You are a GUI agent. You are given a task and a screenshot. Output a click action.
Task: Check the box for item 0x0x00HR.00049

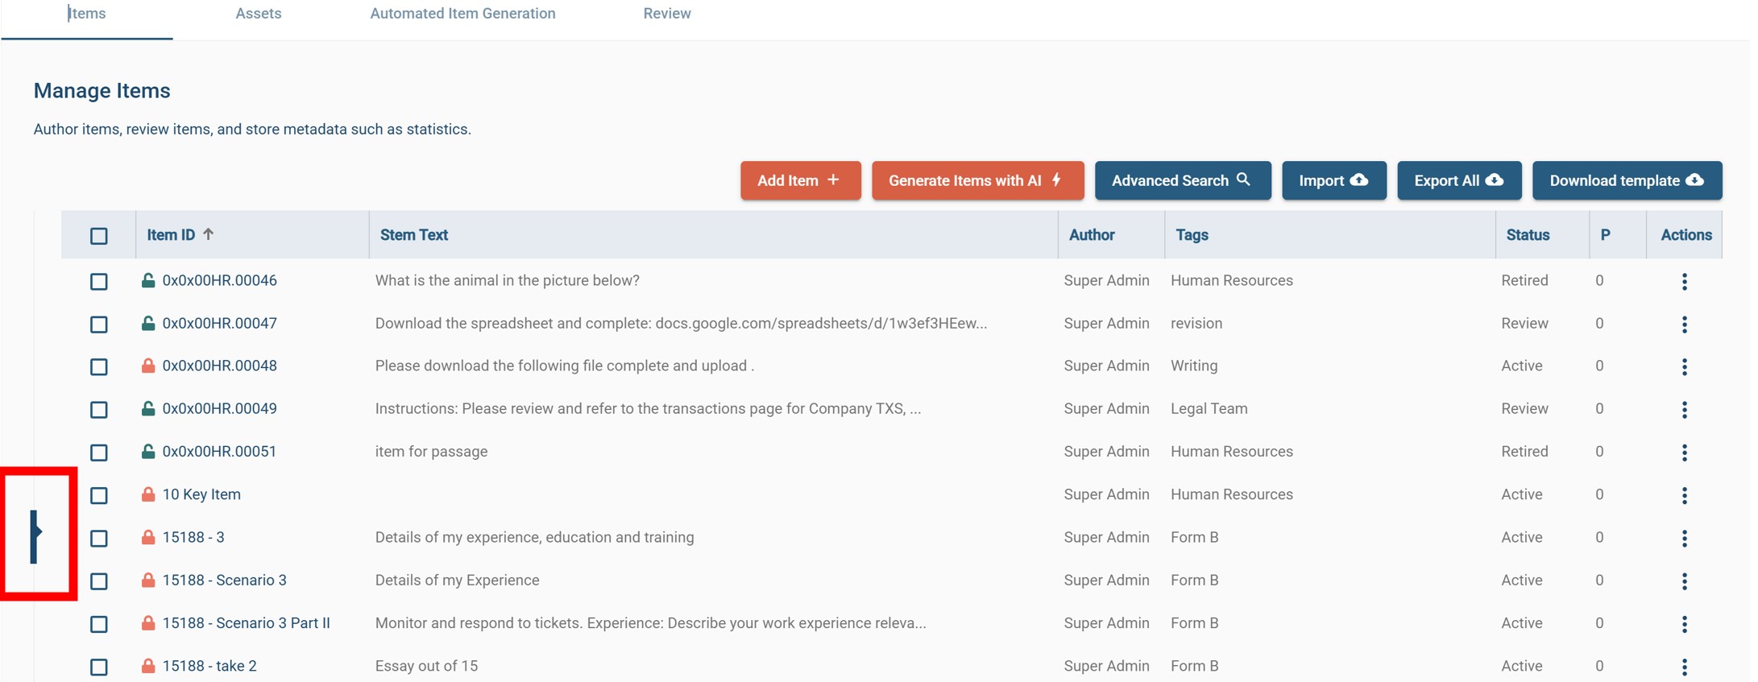99,410
